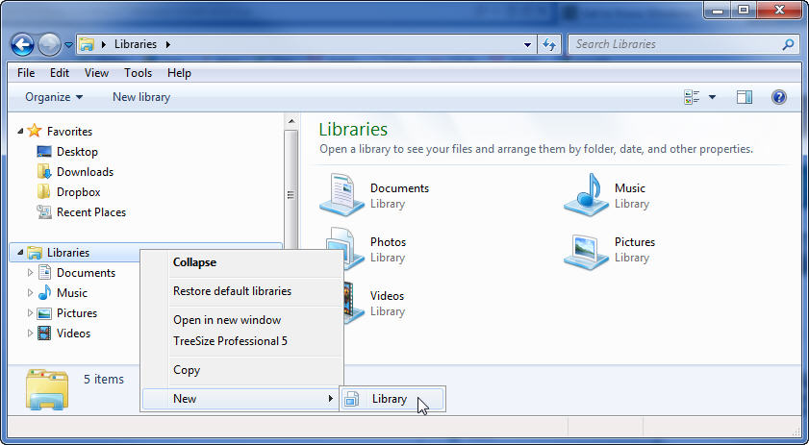Viewport: 809px width, 445px height.
Task: Select Dropbox folder in Favorites
Action: point(78,192)
